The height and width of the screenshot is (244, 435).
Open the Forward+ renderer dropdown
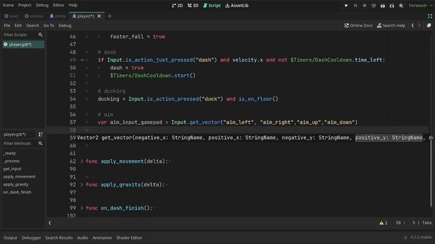click(420, 5)
